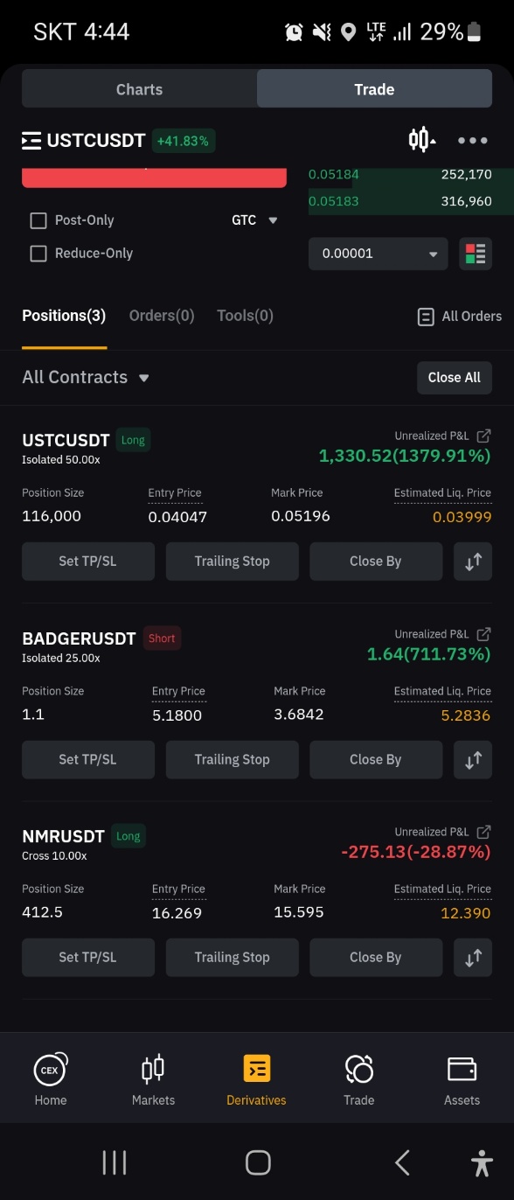
Task: Switch to the Orders(0) tab
Action: [162, 316]
